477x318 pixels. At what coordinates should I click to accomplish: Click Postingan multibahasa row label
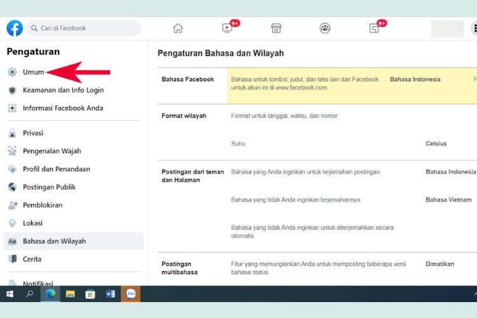coord(179,268)
